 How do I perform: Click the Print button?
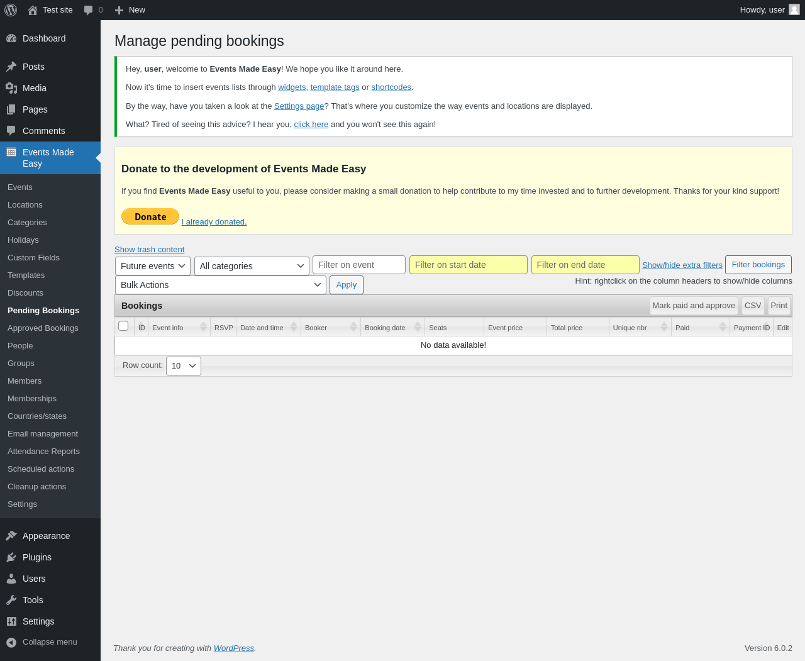(779, 306)
